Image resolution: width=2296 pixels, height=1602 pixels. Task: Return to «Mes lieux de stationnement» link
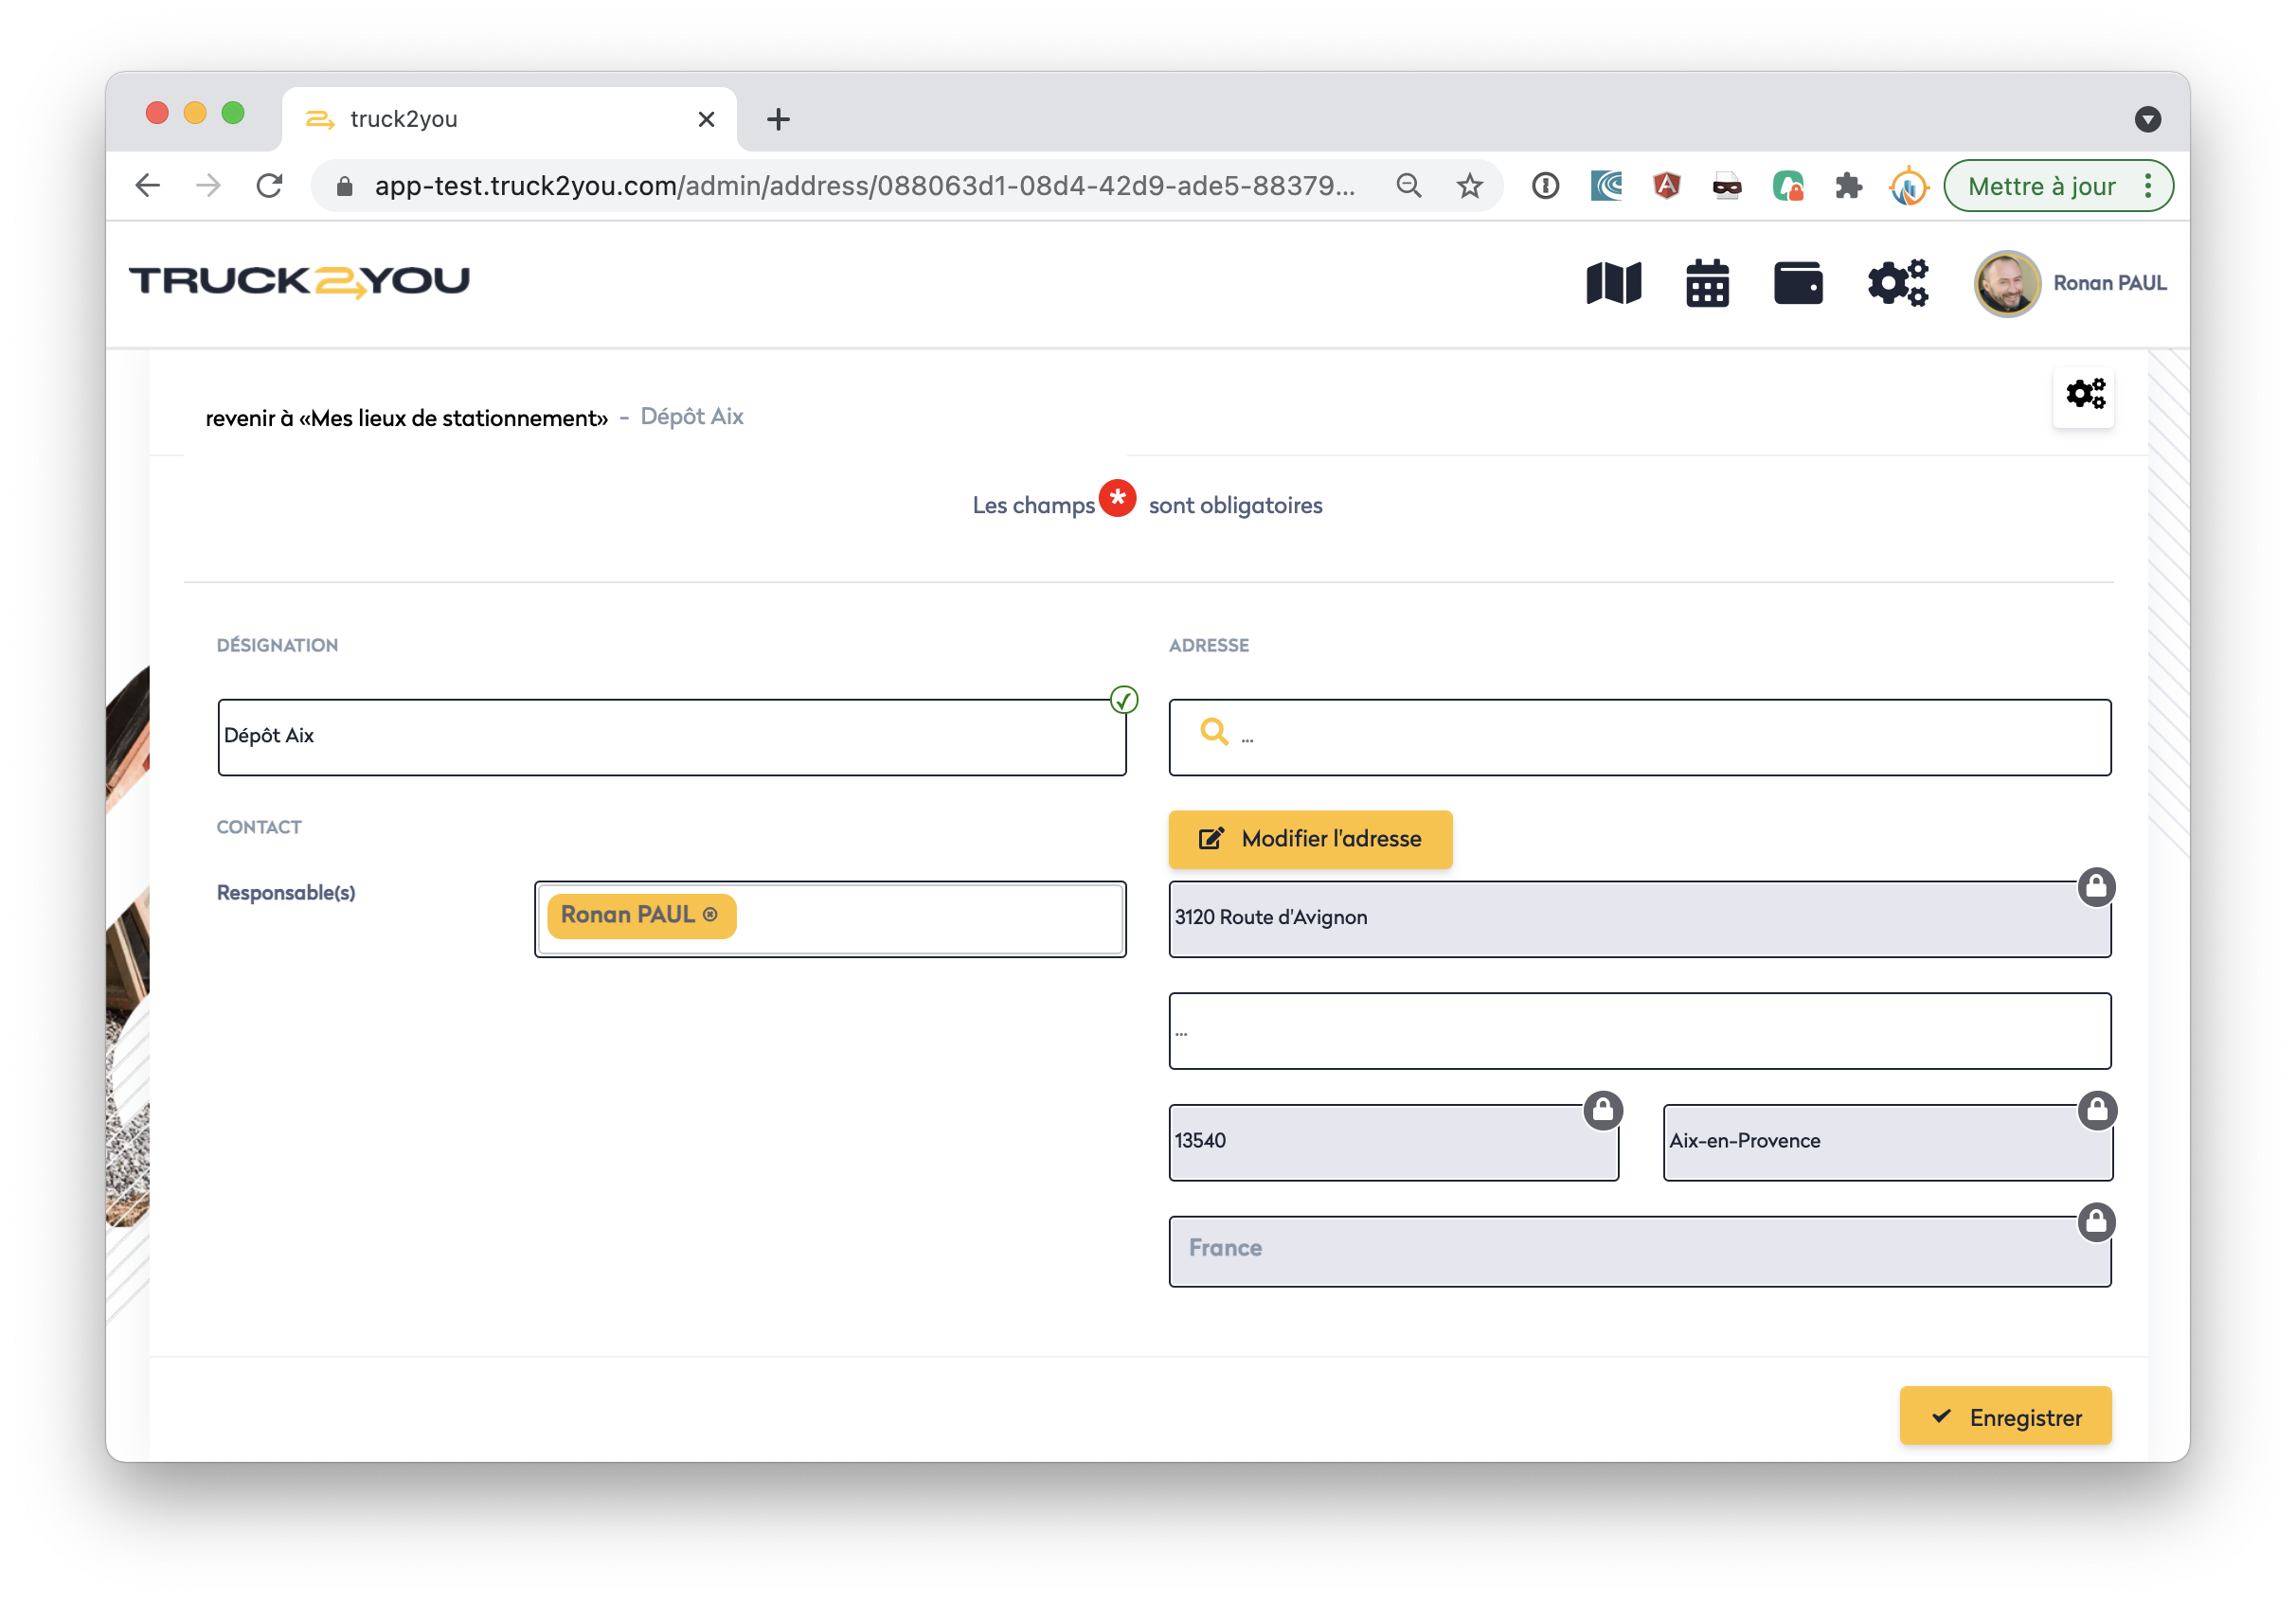(x=406, y=418)
